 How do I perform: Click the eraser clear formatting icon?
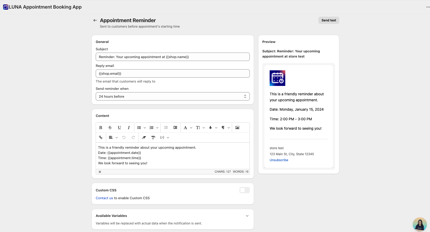click(144, 137)
